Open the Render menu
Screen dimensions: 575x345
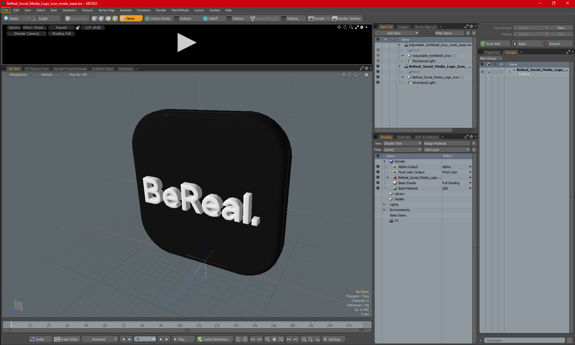coord(161,10)
